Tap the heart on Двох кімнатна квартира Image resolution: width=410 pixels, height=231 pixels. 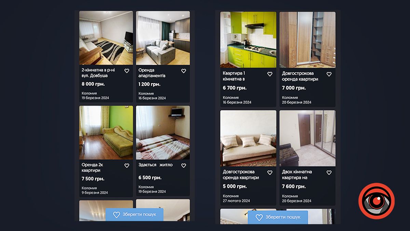coord(329,172)
